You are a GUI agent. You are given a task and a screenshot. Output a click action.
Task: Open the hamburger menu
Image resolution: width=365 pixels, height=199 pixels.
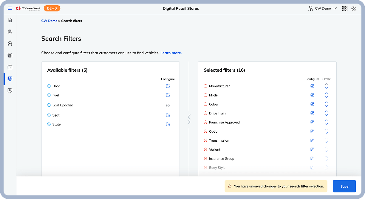[x=10, y=8]
